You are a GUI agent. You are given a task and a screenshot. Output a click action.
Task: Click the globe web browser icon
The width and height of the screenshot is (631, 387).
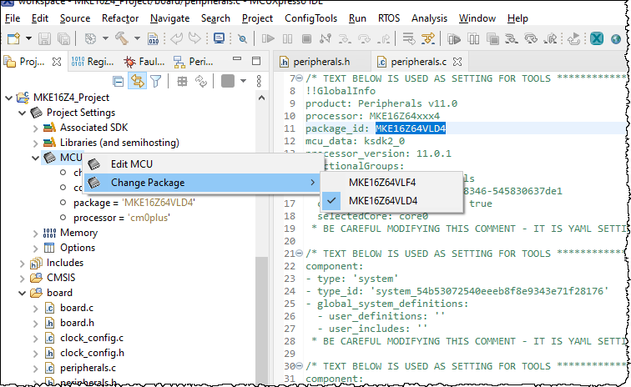pos(616,39)
